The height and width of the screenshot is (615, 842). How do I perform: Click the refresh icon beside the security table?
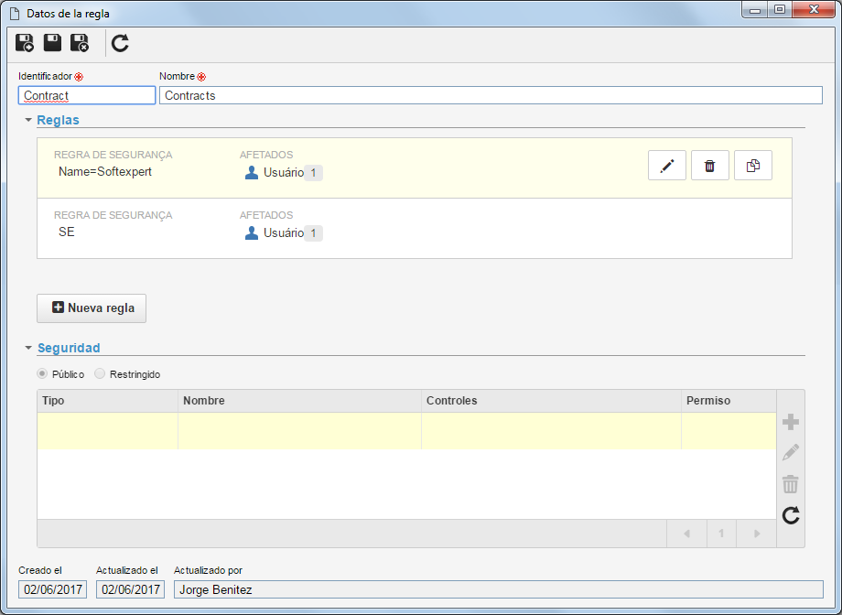tap(791, 515)
